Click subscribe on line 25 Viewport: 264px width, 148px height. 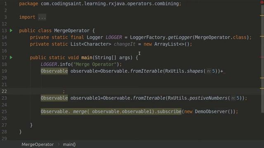click(x=169, y=111)
